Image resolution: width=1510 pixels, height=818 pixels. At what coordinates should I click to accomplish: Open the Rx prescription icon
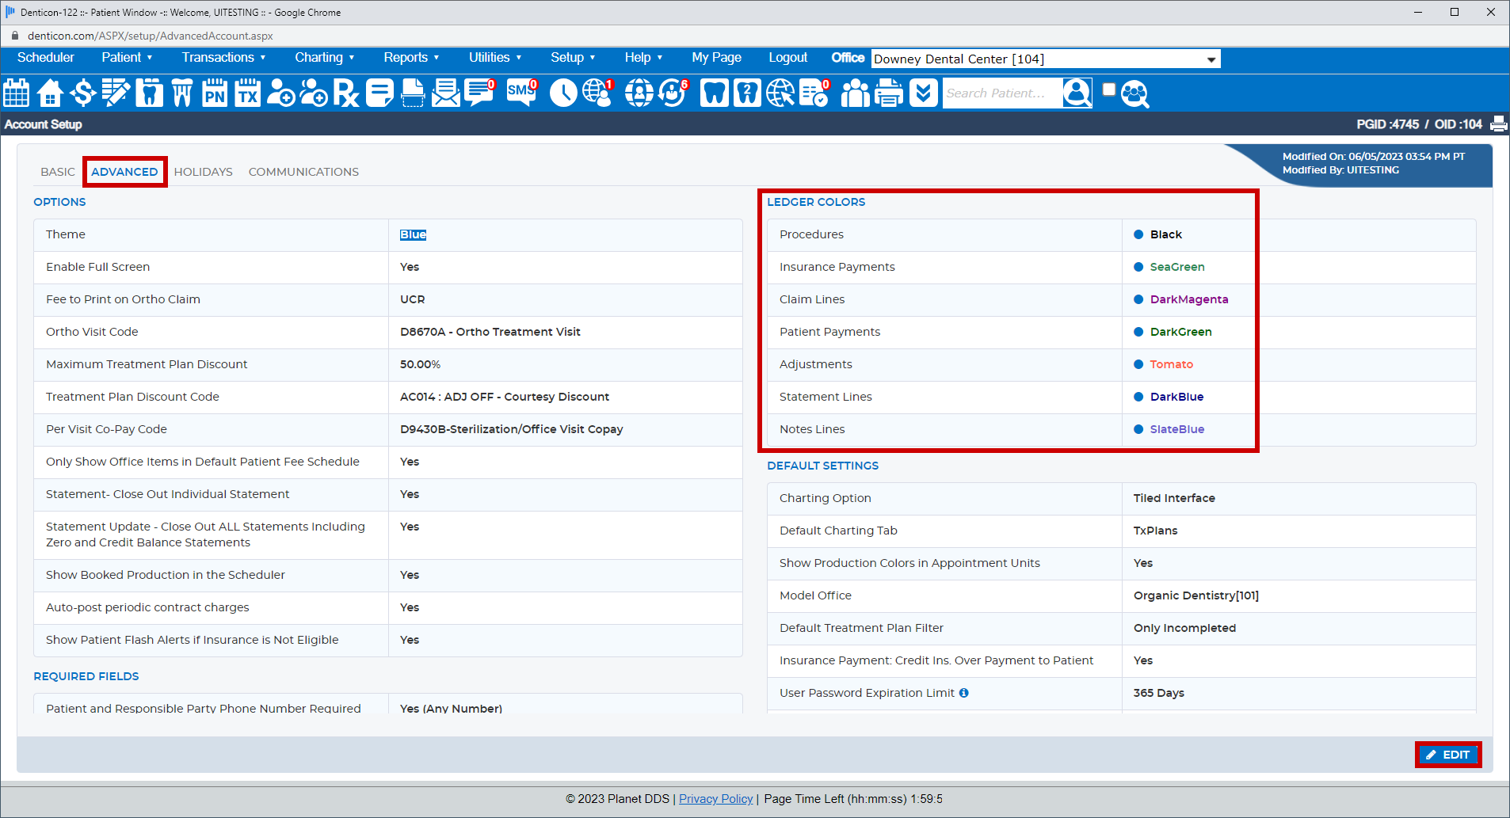[345, 93]
